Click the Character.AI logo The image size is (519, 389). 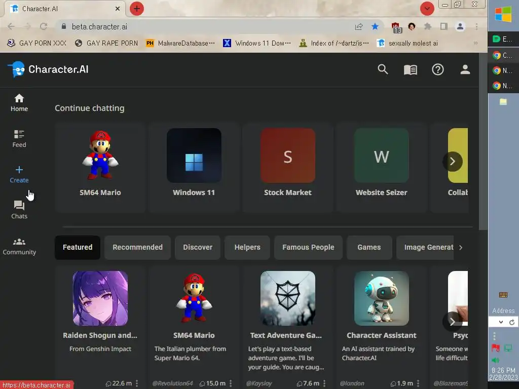pyautogui.click(x=48, y=69)
